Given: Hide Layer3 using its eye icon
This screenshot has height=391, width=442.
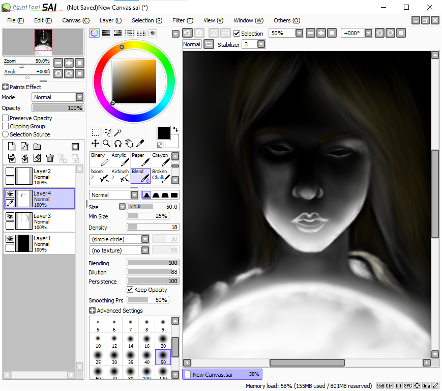Looking at the screenshot, I should click(x=10, y=216).
